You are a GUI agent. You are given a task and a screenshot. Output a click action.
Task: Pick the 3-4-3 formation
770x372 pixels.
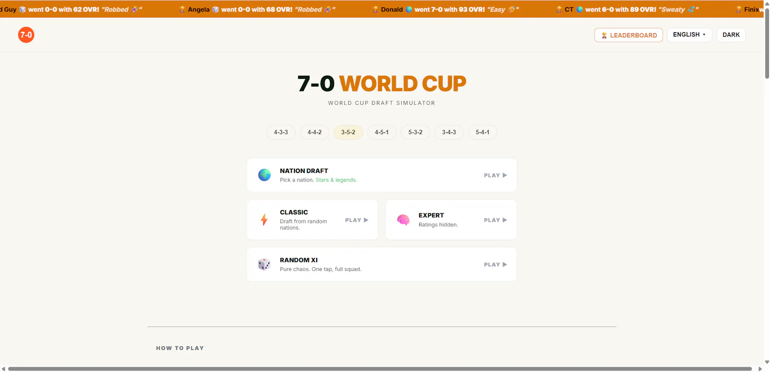tap(449, 132)
